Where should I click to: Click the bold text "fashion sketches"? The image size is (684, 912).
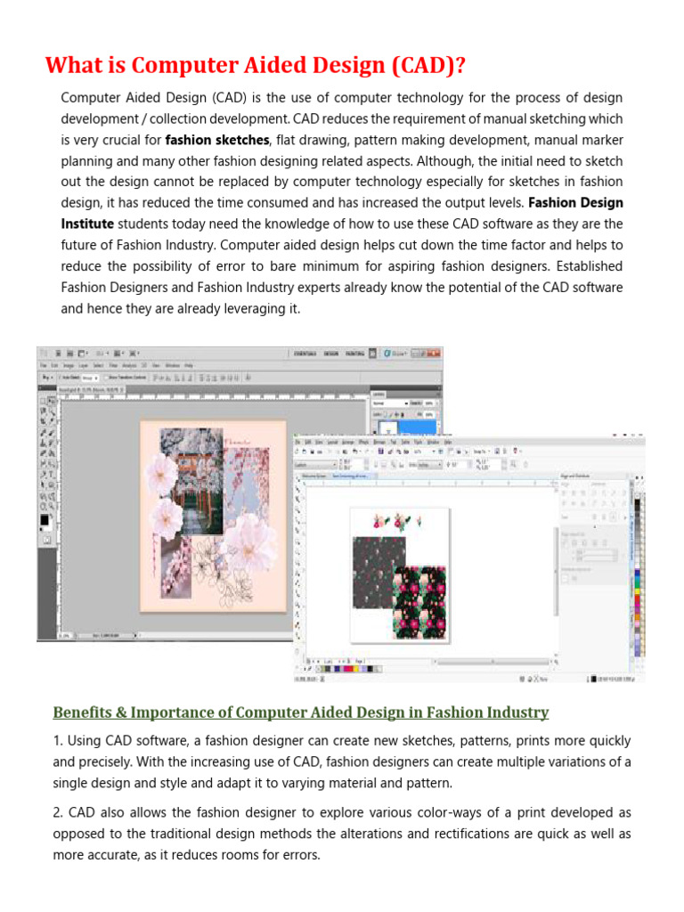[217, 140]
